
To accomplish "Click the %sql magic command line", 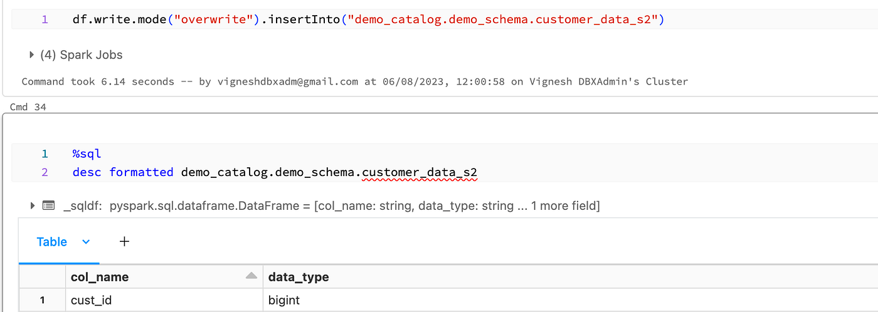I will coord(87,153).
